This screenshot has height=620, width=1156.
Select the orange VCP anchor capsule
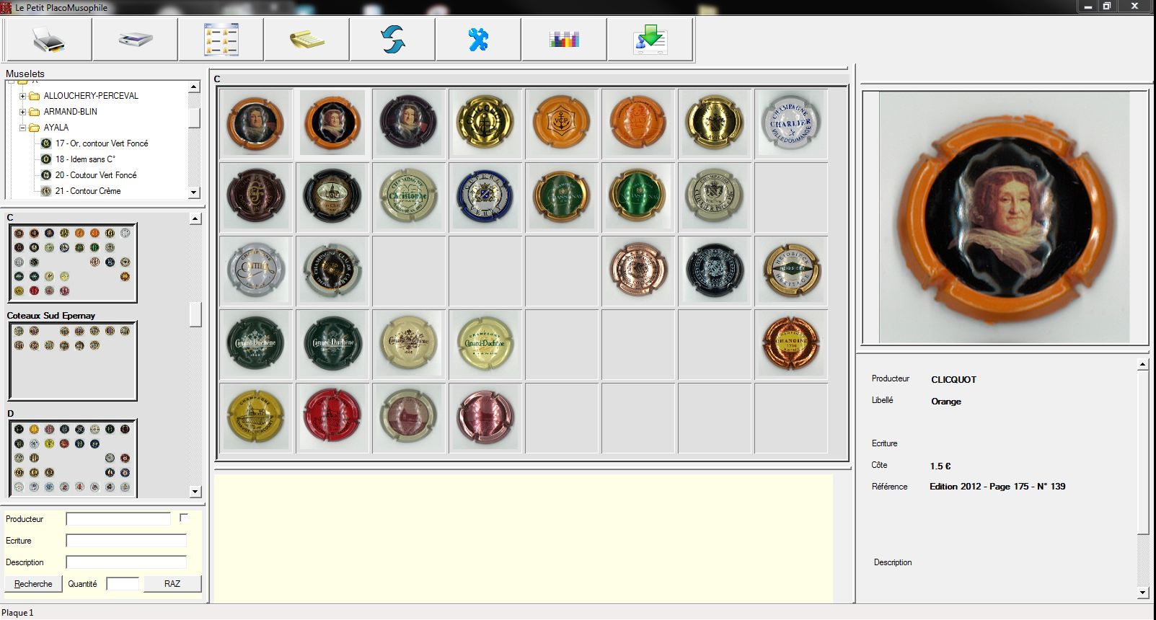coord(562,123)
